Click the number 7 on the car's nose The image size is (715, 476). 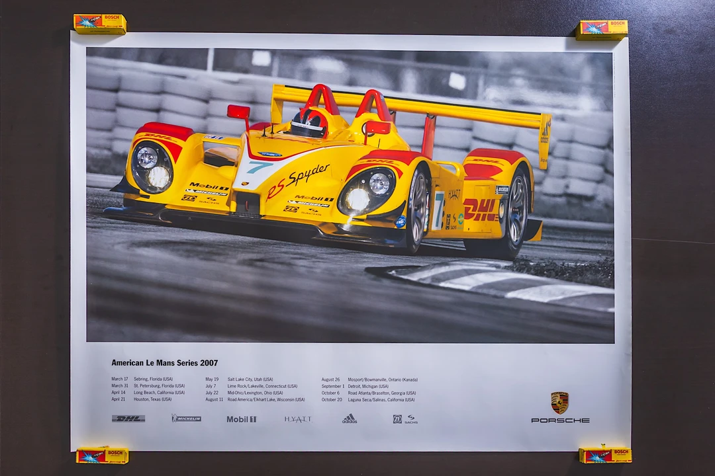(259, 167)
